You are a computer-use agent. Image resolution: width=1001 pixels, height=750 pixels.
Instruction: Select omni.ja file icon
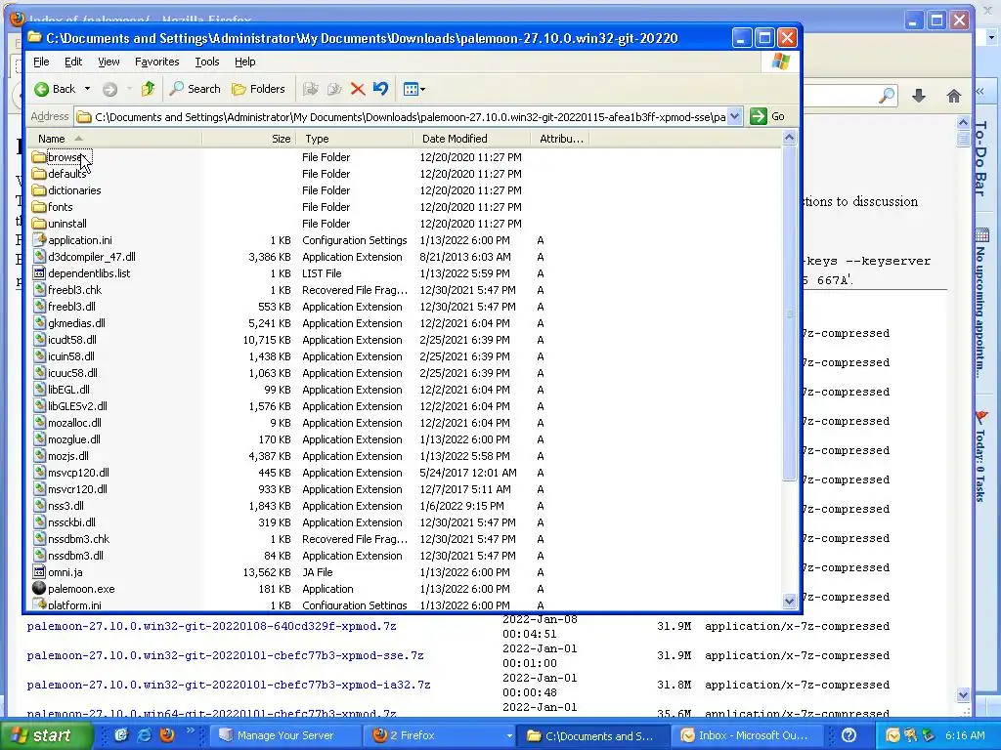(39, 571)
